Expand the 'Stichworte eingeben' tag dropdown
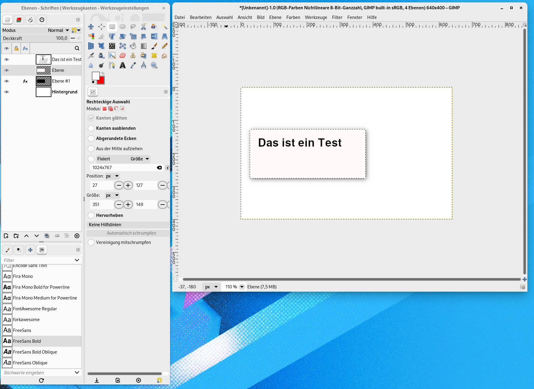This screenshot has width=534, height=389. tap(77, 372)
